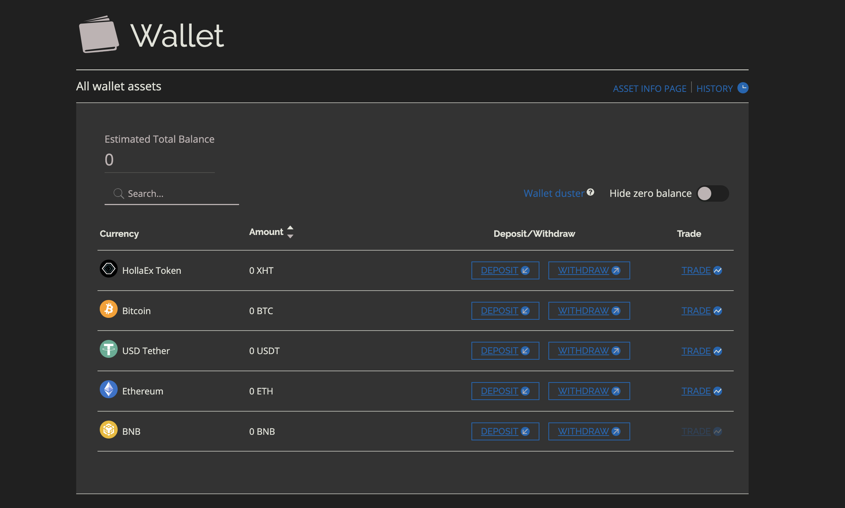Click the USD Tether coin icon

(108, 349)
